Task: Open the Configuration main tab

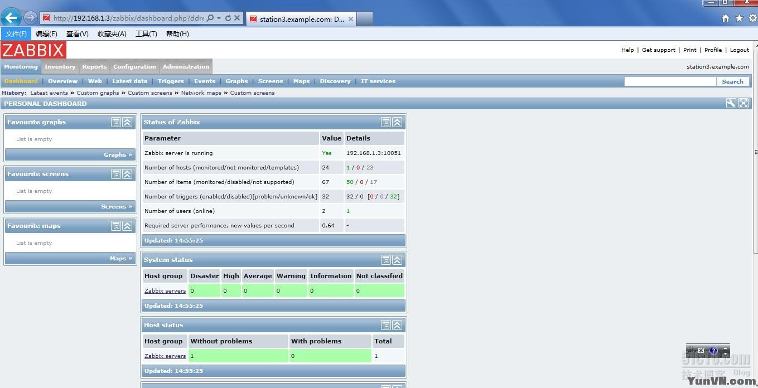Action: pos(134,66)
